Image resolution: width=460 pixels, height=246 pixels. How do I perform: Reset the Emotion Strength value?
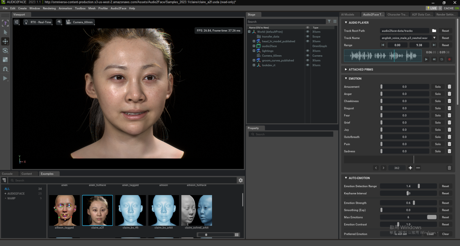coord(445,203)
